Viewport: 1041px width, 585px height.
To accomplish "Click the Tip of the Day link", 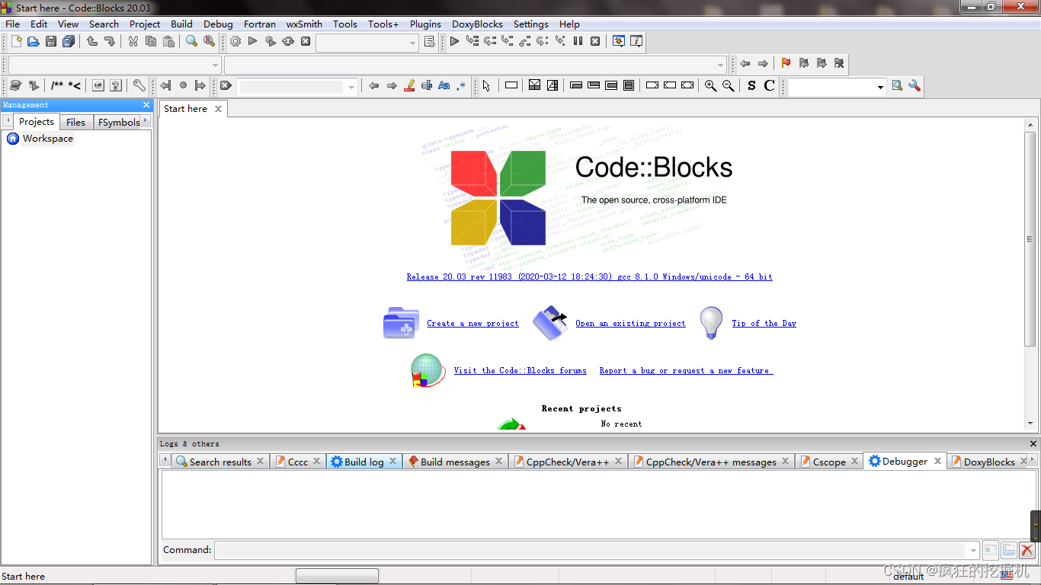I will (764, 323).
